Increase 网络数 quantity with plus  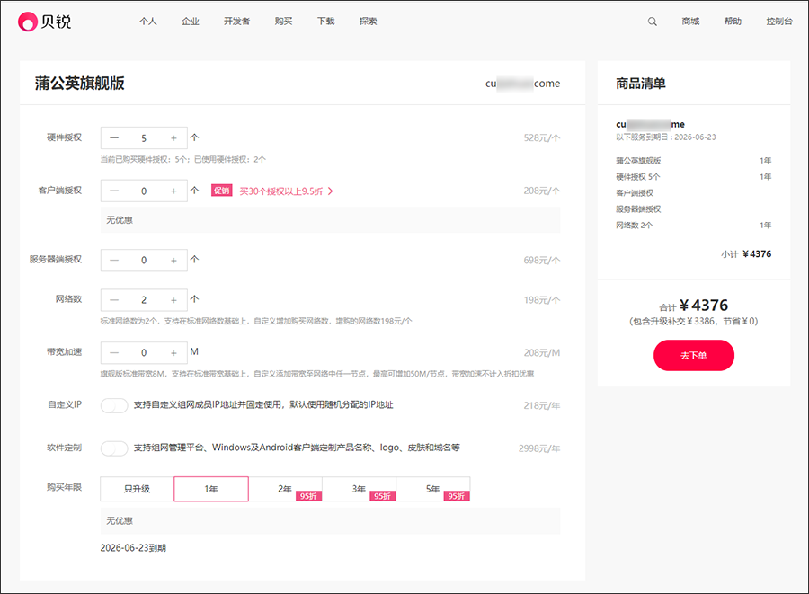click(x=173, y=300)
